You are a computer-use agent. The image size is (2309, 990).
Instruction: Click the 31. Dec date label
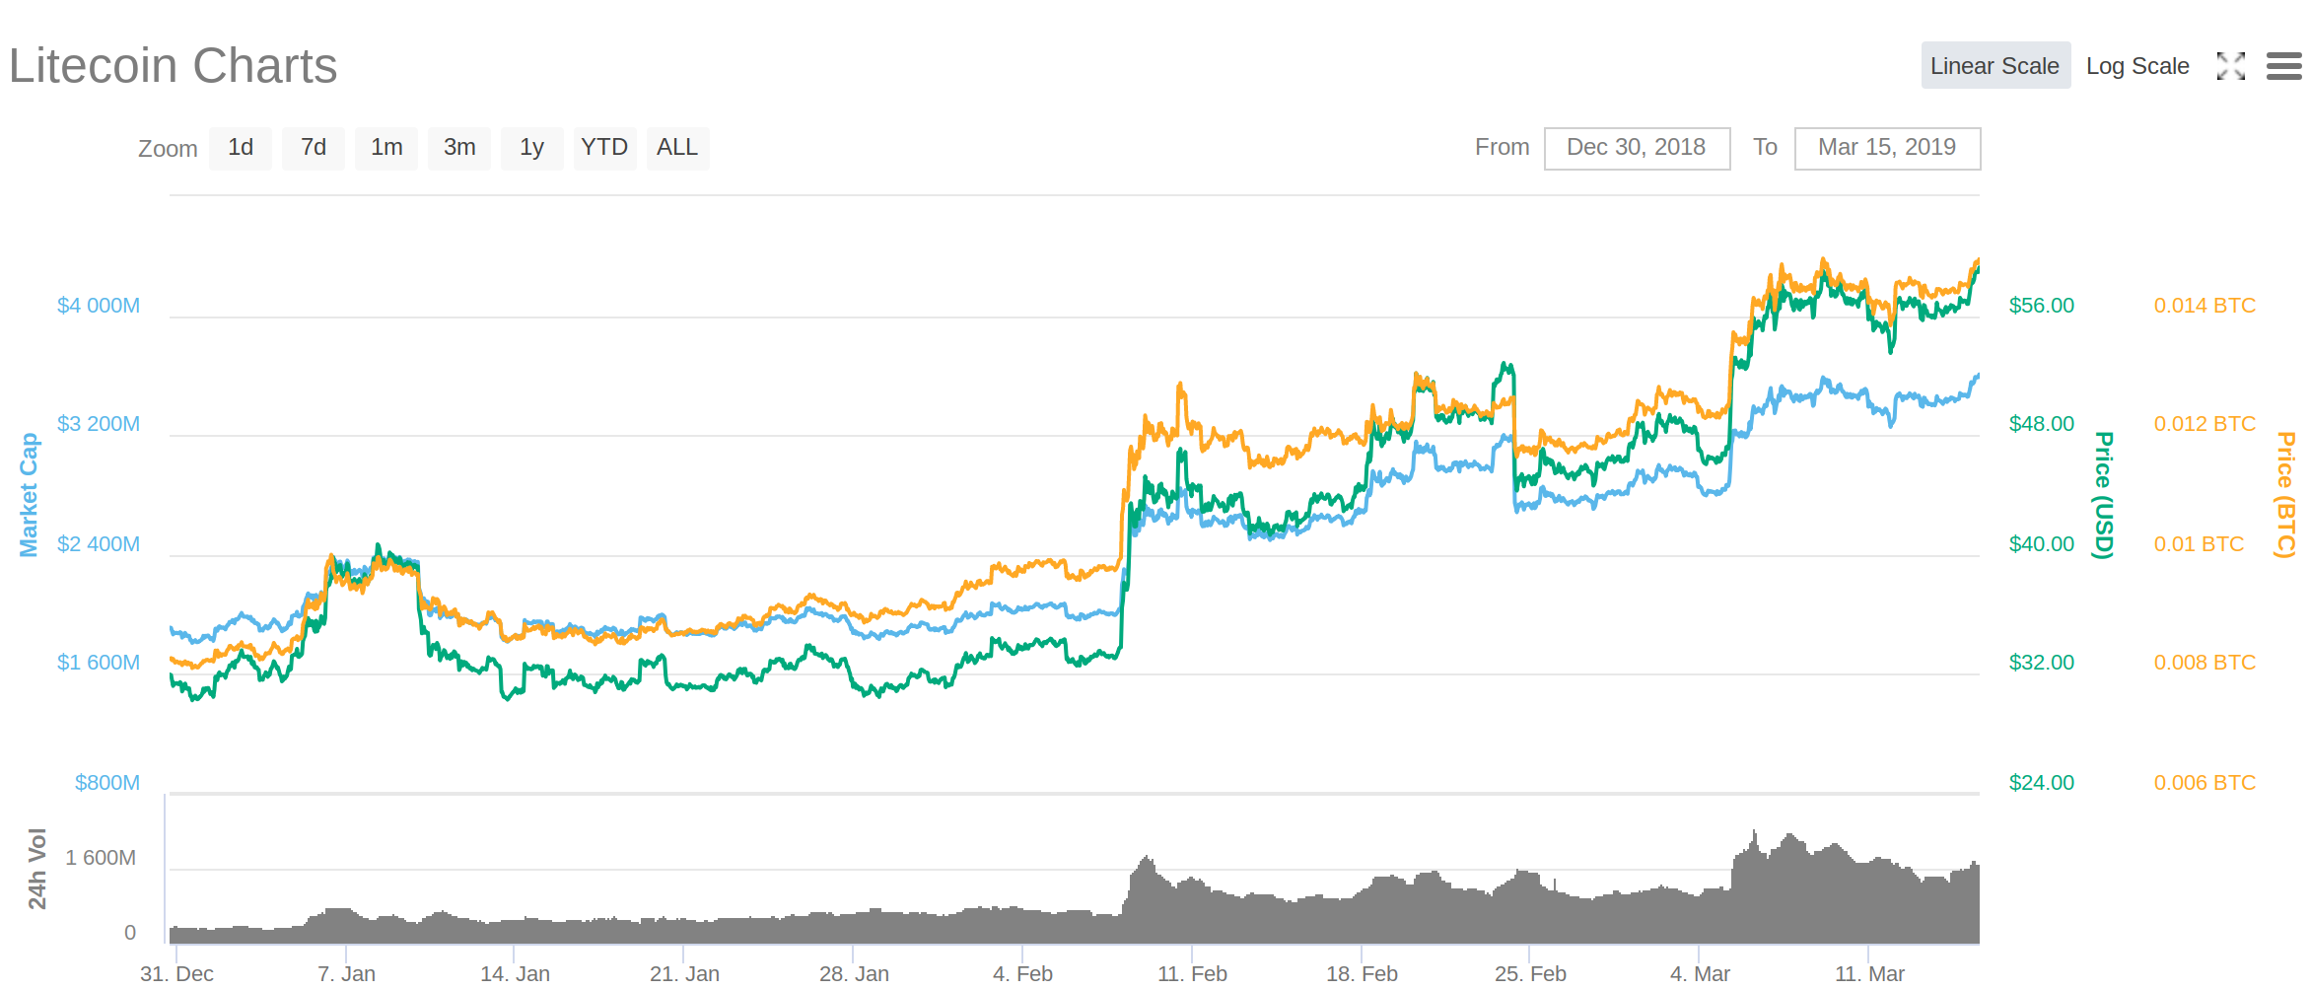pyautogui.click(x=176, y=973)
